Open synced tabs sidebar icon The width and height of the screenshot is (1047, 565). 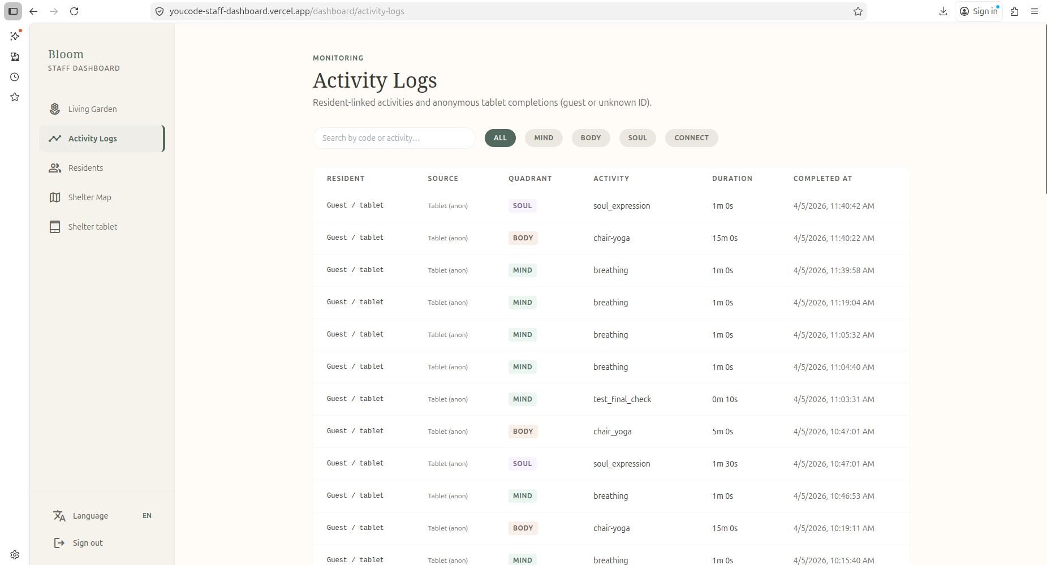[15, 57]
